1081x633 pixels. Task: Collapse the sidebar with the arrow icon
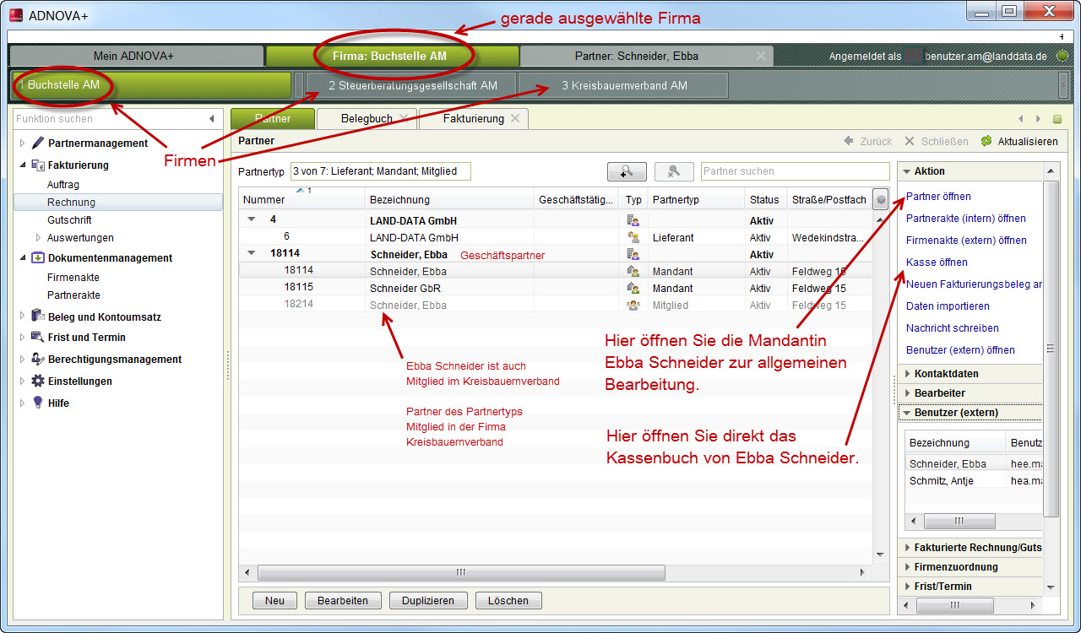tap(212, 119)
